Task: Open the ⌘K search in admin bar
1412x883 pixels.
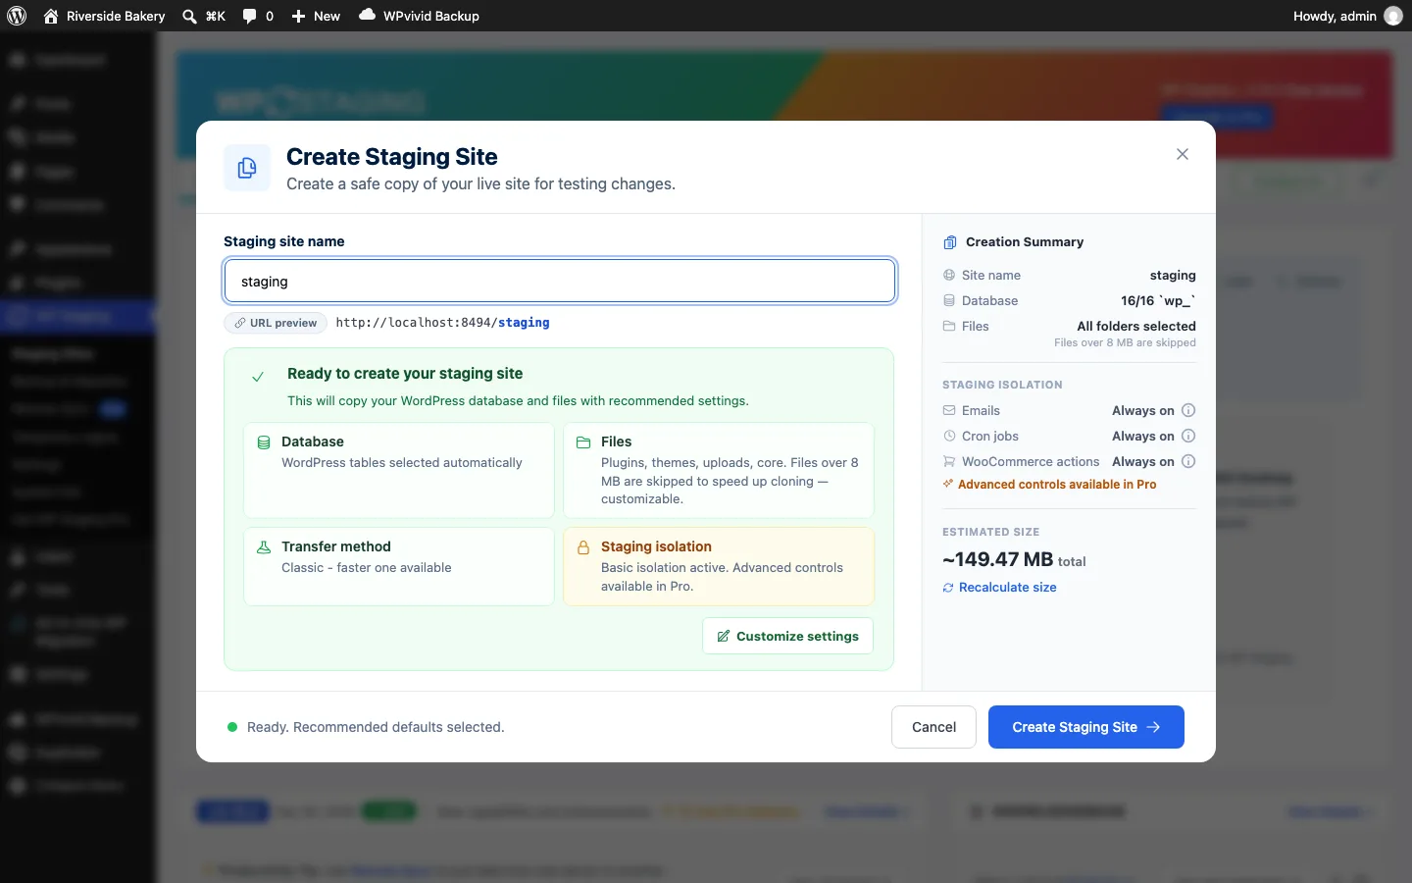Action: 204,16
